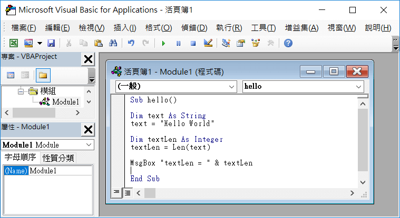400x218 pixels.
Task: Click code window scroll down arrow
Action: [363, 182]
